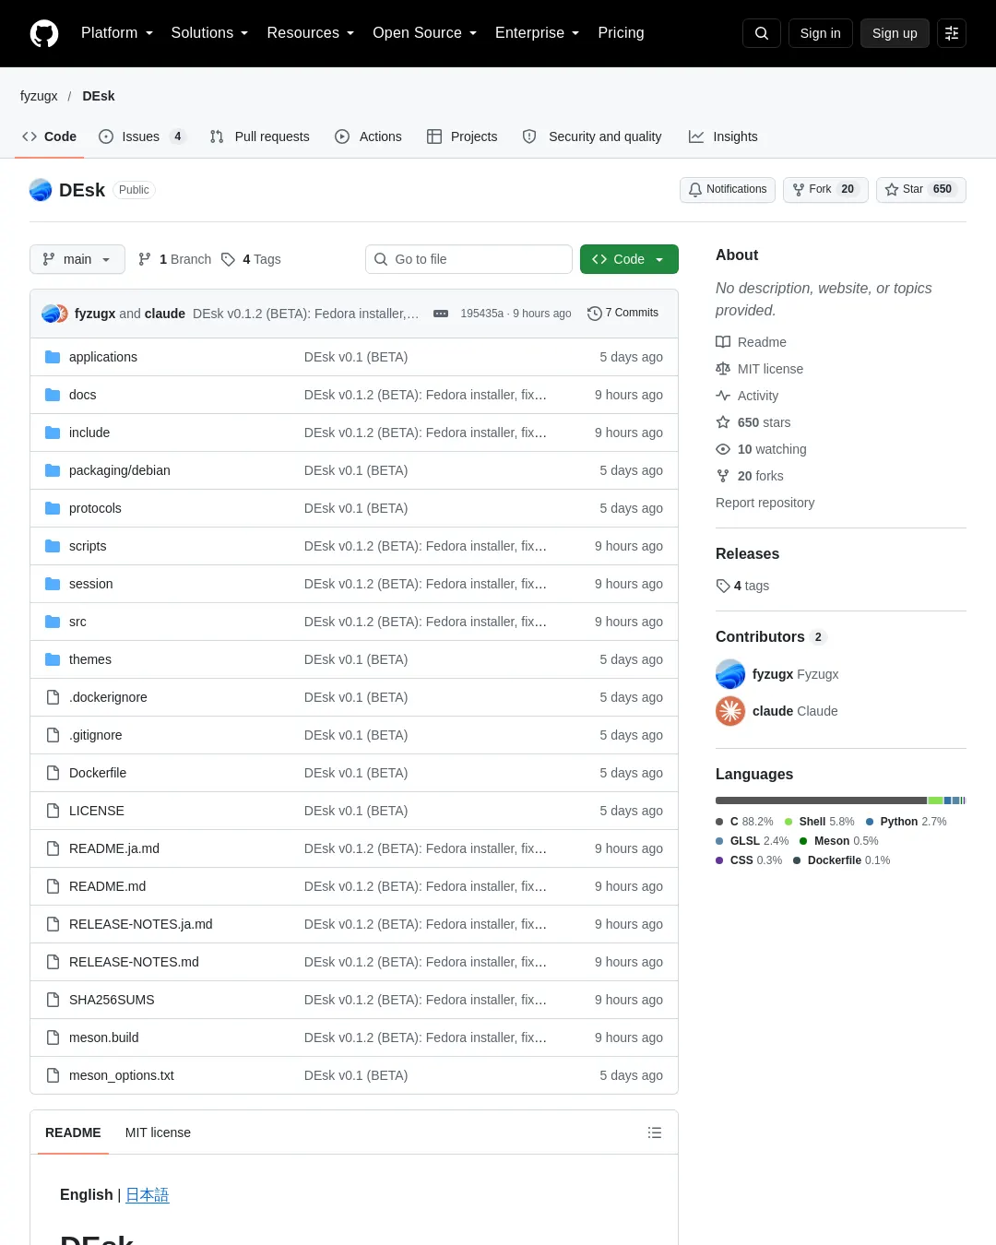Open the packaging/debian folder
This screenshot has width=996, height=1245.
pos(120,470)
